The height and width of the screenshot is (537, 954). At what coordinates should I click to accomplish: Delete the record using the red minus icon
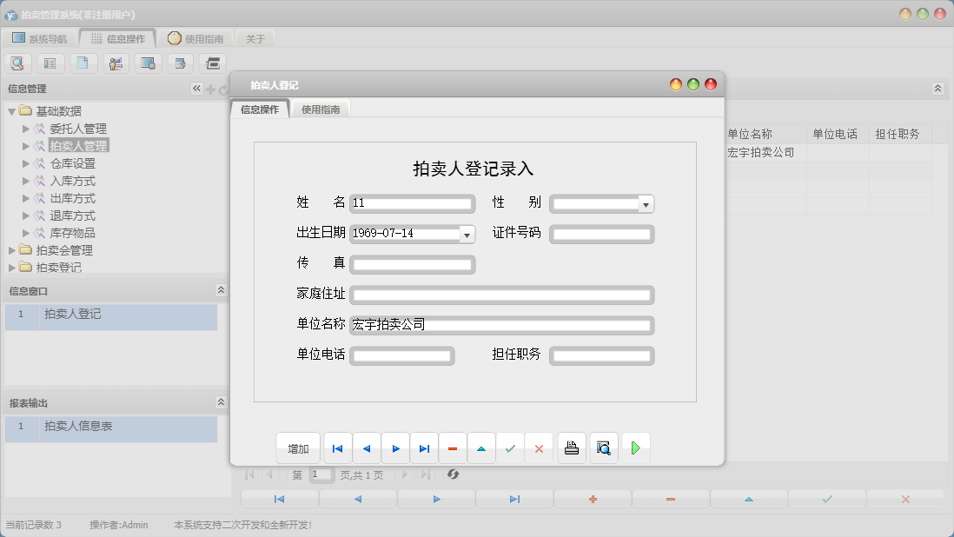click(x=453, y=447)
